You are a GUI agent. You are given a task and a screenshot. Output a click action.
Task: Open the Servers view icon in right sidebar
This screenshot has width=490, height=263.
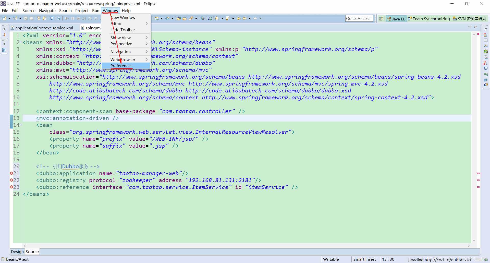tap(486, 46)
